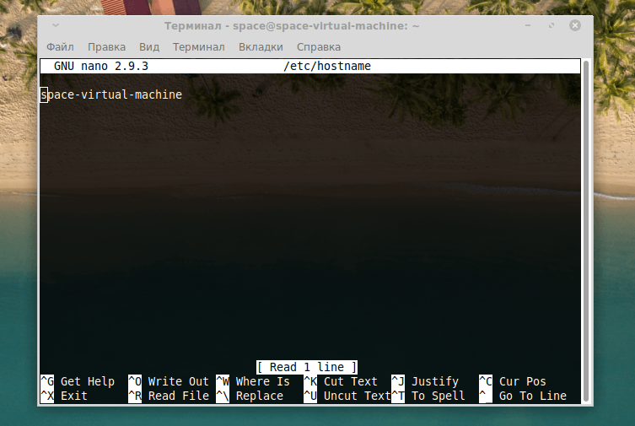The width and height of the screenshot is (635, 426).
Task: Click the ^R Read File shortcut
Action: pyautogui.click(x=169, y=396)
